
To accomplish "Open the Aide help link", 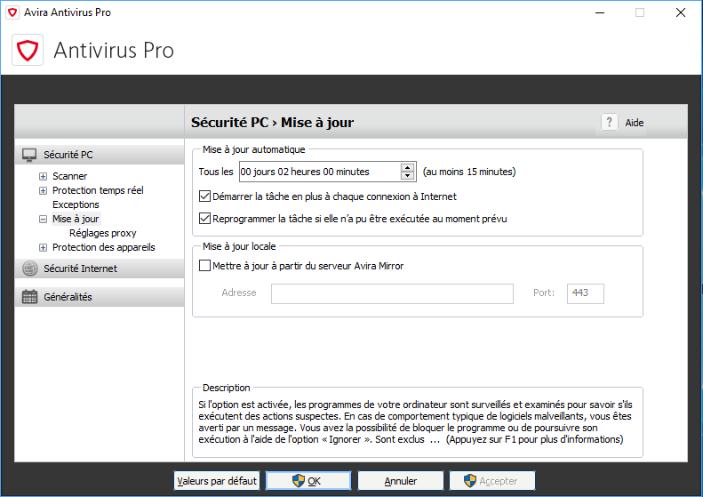I will [x=635, y=123].
